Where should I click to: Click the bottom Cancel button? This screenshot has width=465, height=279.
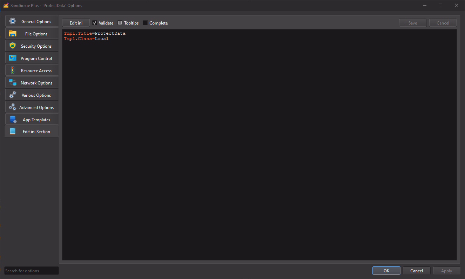click(x=416, y=271)
